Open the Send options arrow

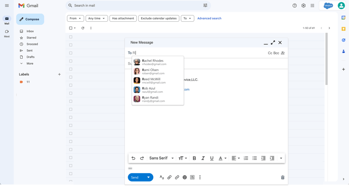click(x=149, y=177)
